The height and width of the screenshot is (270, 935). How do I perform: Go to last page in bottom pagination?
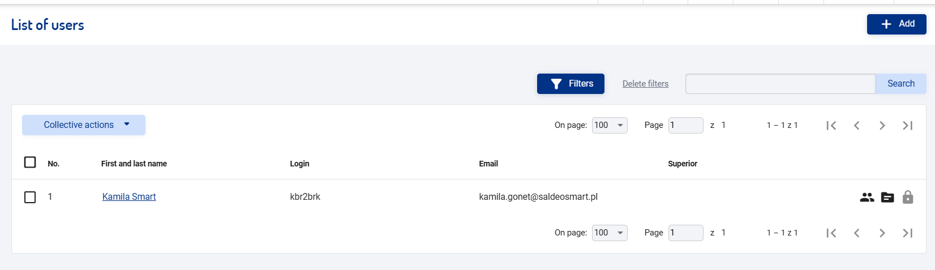click(x=908, y=233)
